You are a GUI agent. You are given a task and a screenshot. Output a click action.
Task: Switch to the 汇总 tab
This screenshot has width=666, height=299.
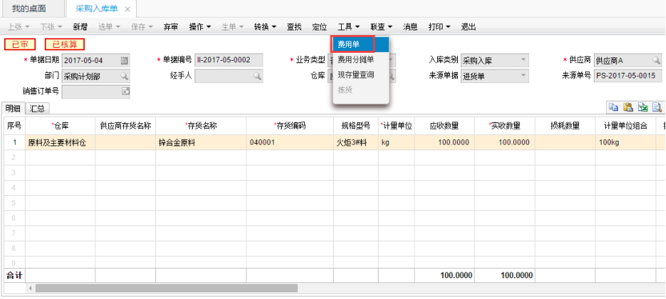tap(38, 108)
